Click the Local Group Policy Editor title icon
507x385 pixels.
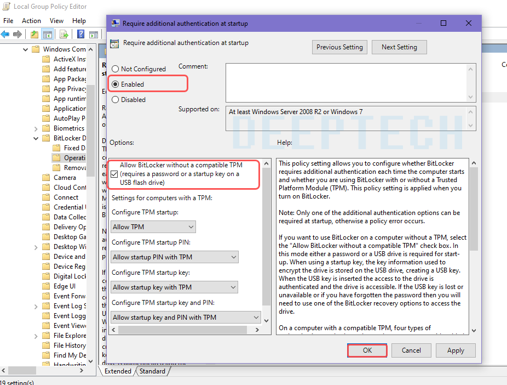click(6, 6)
